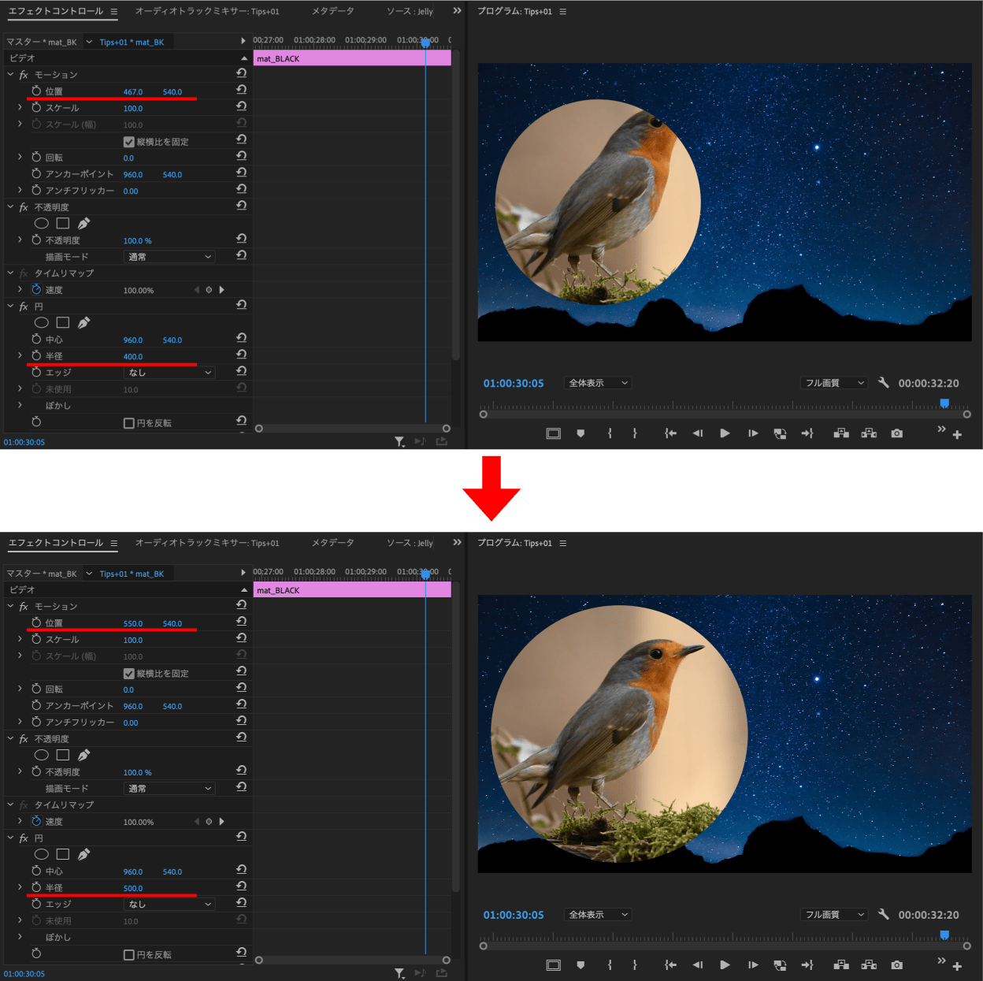Viewport: 983px width, 981px height.
Task: Click Add Marker icon in upper Program monitor
Action: click(x=581, y=433)
